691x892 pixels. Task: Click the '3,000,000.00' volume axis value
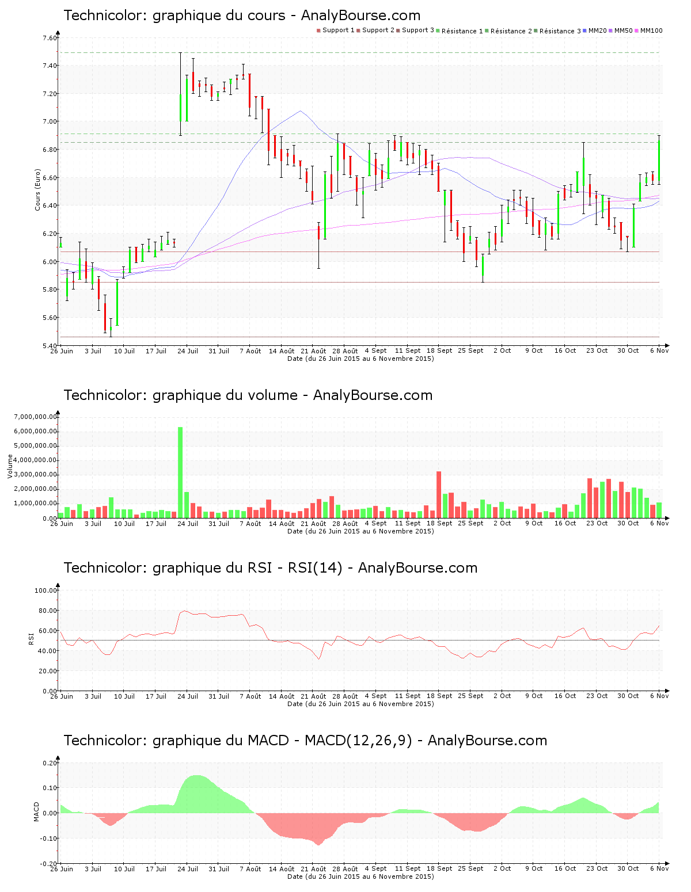coord(36,475)
